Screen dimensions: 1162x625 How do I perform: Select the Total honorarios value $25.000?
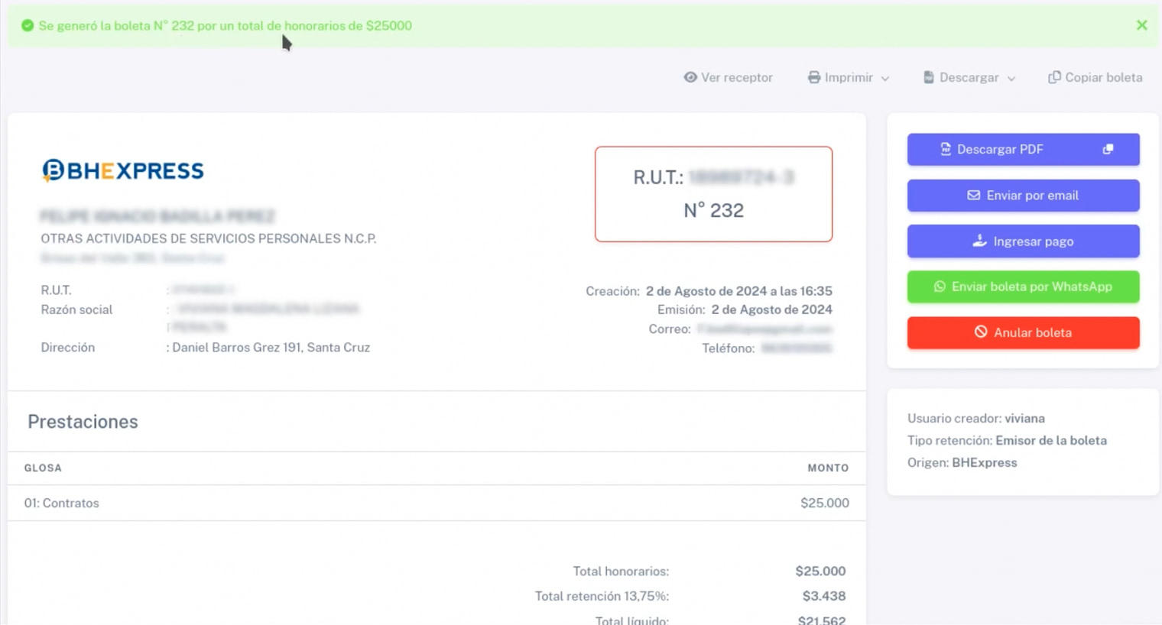(x=820, y=571)
